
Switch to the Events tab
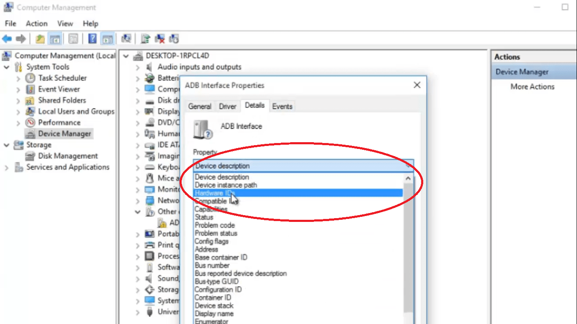[x=282, y=106]
